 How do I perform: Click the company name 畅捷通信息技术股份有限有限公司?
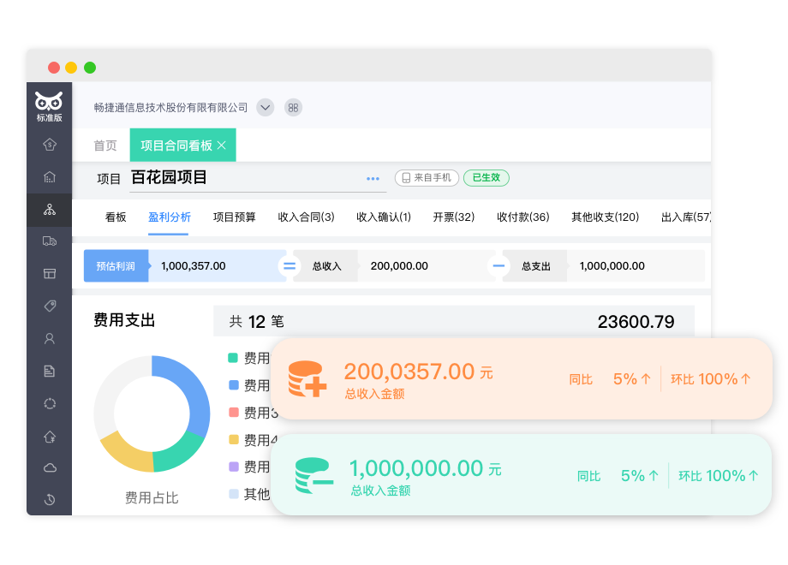click(x=170, y=108)
